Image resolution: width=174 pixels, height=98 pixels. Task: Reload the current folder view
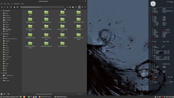[x=11, y=7]
